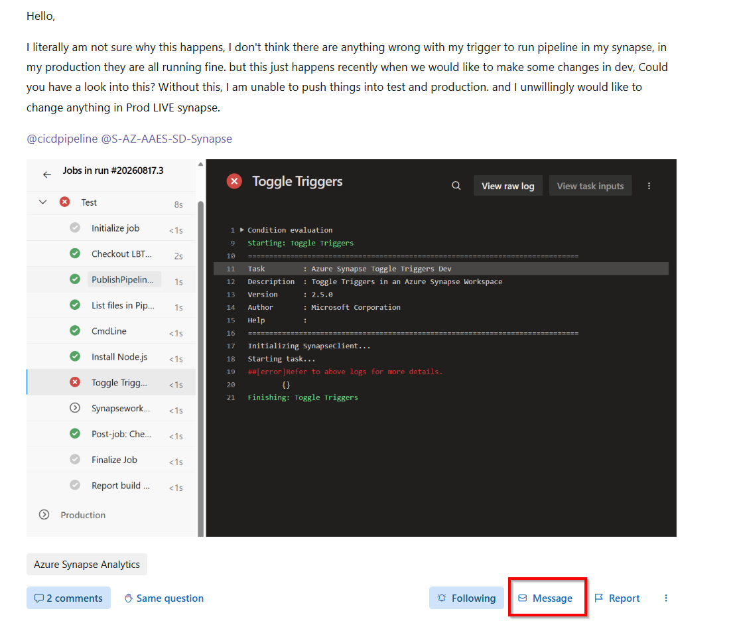The width and height of the screenshot is (735, 623).
Task: Click the grey check beside Report build
Action: pyautogui.click(x=75, y=486)
